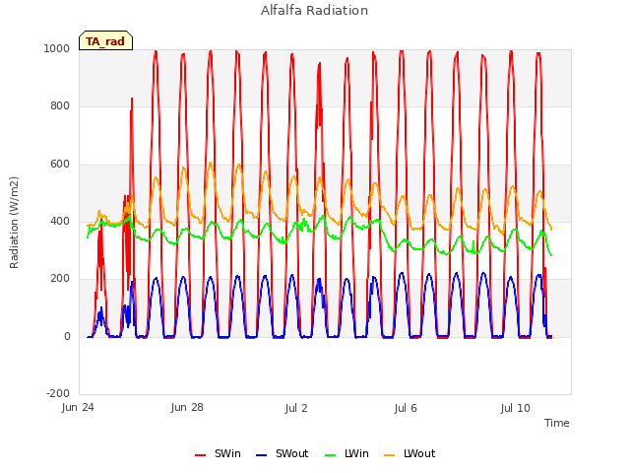Image resolution: width=630 pixels, height=473 pixels.
Task: Toggle the SWout legend entry
Action: [283, 453]
